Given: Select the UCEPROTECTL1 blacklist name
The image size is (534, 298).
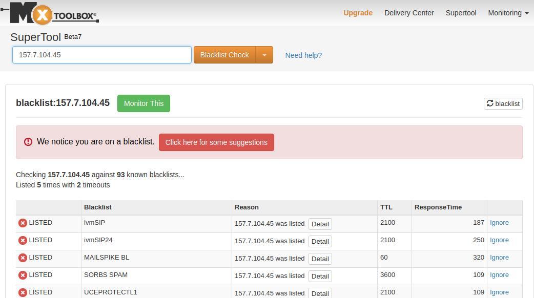Looking at the screenshot, I should [x=110, y=292].
